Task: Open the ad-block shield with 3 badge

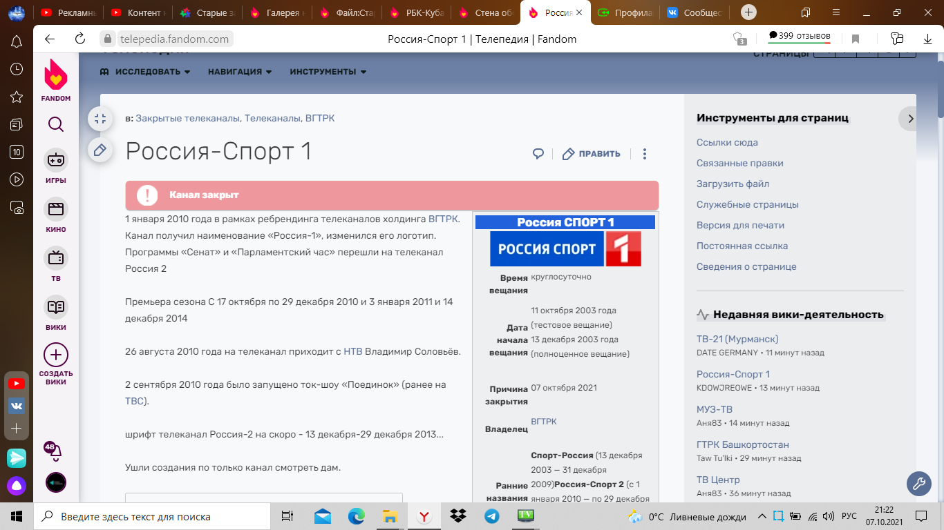Action: [x=739, y=39]
